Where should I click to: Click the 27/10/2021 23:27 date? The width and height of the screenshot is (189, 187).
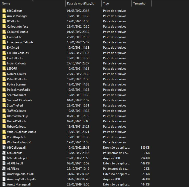[x=78, y=63]
